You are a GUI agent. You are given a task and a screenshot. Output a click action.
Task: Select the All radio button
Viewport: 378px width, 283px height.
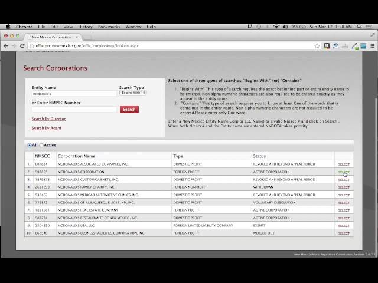tap(30, 146)
